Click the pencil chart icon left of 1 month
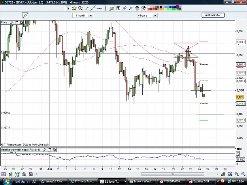This screenshot has height=185, width=247. click(x=25, y=15)
